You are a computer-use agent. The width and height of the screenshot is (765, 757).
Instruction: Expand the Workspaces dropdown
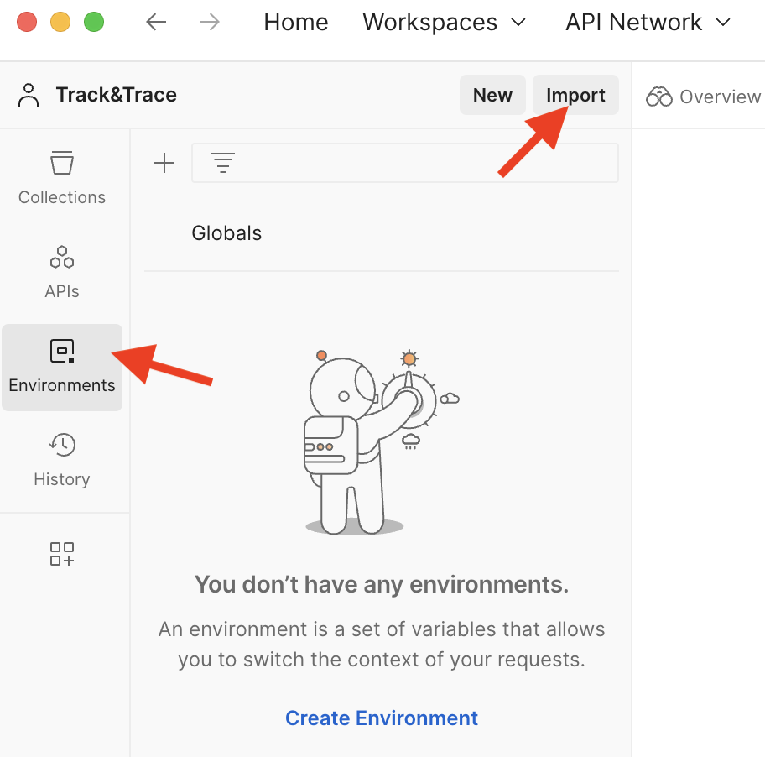(444, 22)
